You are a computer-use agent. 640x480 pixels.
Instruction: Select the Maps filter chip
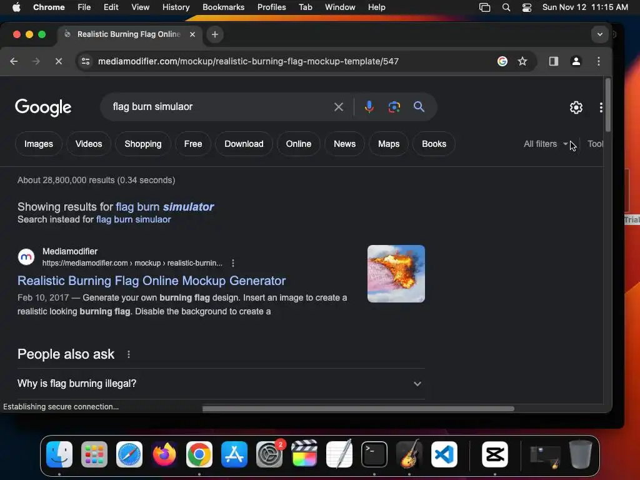(x=389, y=144)
